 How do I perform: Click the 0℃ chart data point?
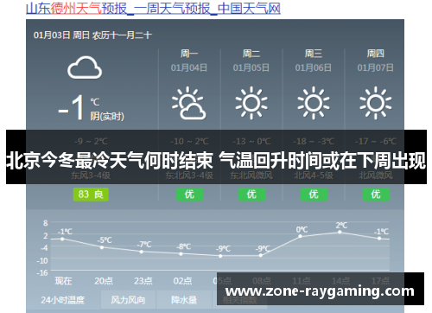click(300, 236)
